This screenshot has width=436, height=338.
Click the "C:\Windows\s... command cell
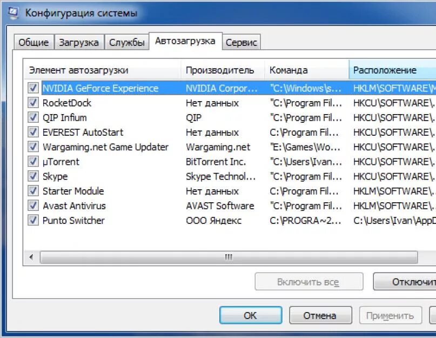click(x=305, y=88)
